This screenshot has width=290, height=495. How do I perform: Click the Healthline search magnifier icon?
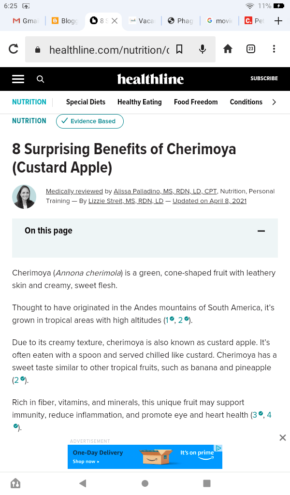(41, 79)
